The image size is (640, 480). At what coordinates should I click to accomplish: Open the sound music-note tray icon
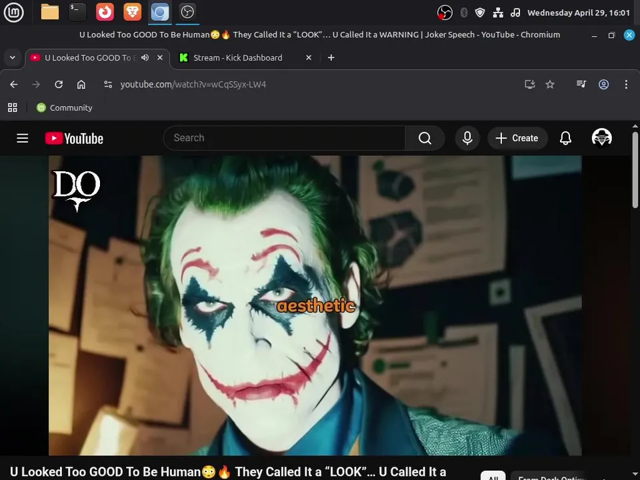515,13
